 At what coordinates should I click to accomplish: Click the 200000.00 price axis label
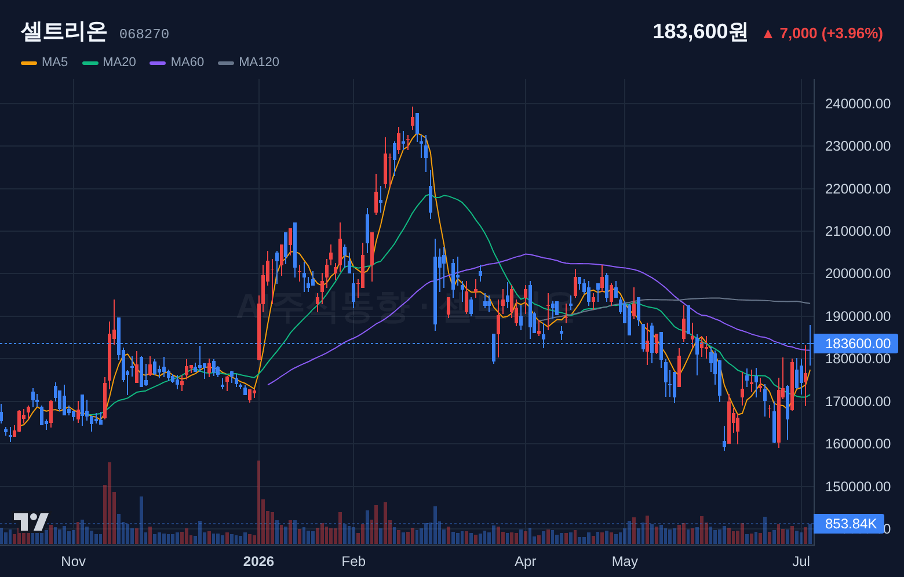[858, 273]
